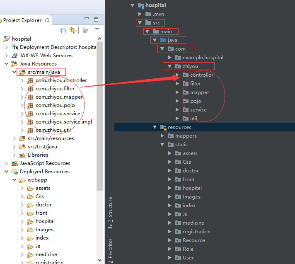Click the Role folder icon under static
Screen dimensions: 295x264
click(x=178, y=249)
